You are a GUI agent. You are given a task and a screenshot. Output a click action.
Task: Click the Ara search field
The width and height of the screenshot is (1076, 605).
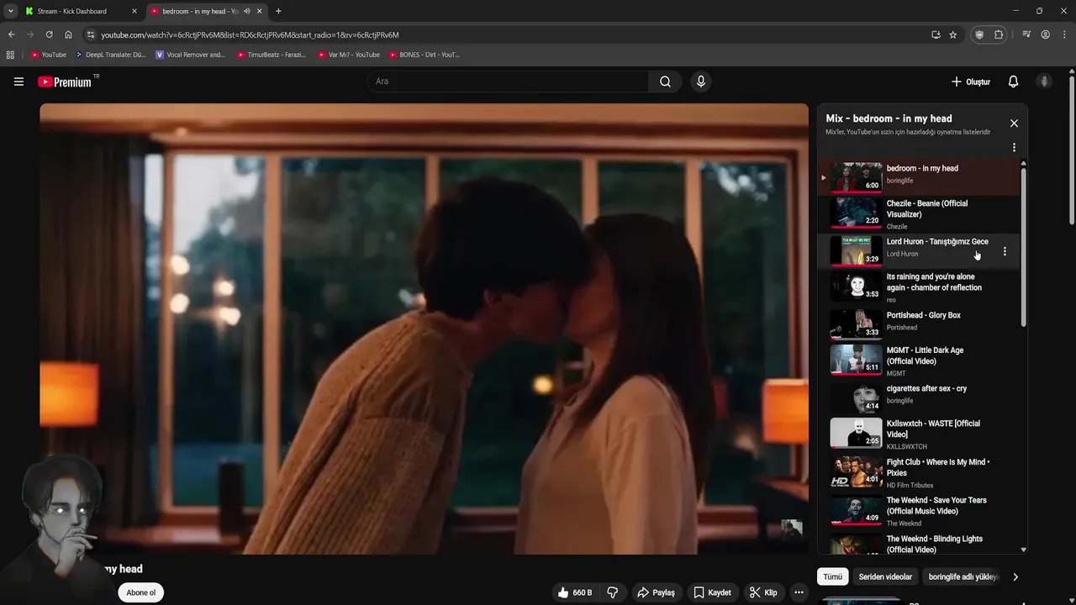click(x=507, y=82)
